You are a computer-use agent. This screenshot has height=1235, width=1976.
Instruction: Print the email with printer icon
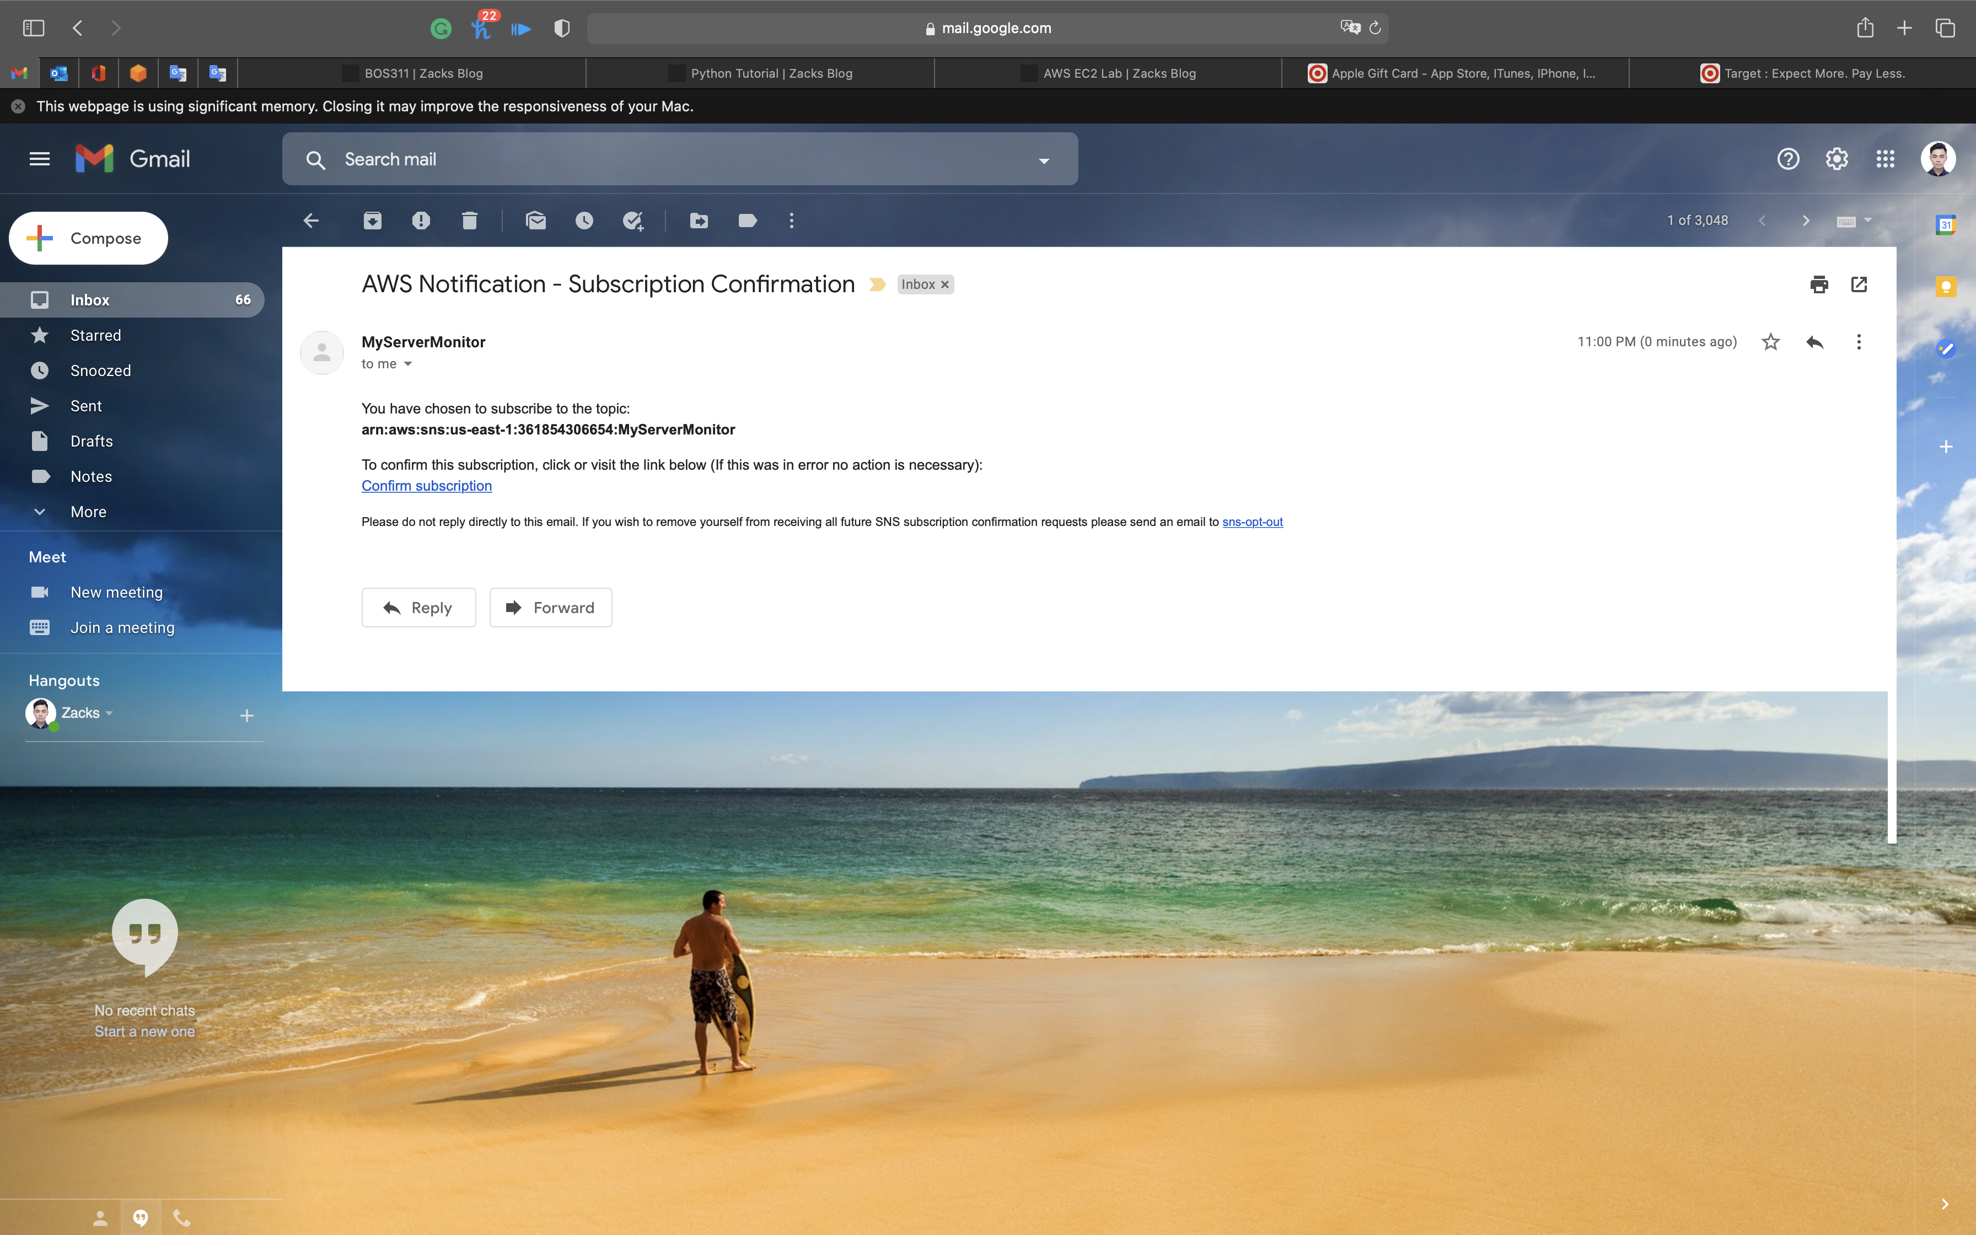pos(1818,284)
